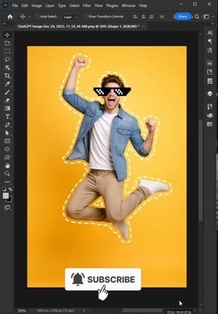This screenshot has height=314, width=218.
Task: Select the Pen tool
Action: point(7,125)
